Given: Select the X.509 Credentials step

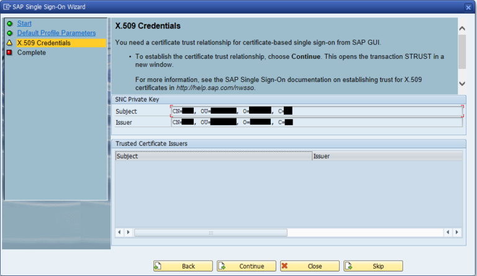Looking at the screenshot, I should coord(61,43).
